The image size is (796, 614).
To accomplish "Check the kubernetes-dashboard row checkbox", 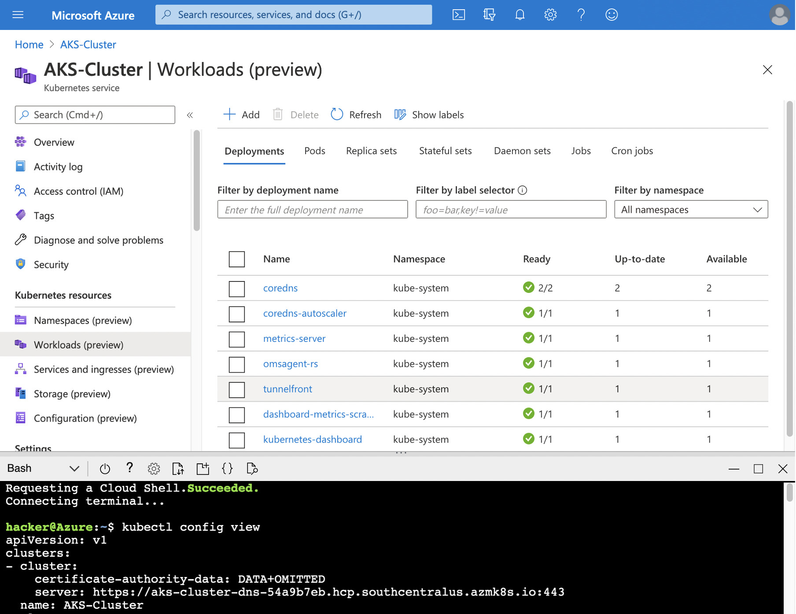I will [x=237, y=440].
